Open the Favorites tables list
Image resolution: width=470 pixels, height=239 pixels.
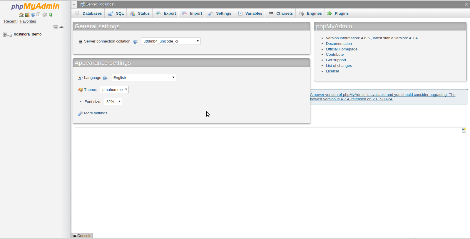pos(28,21)
